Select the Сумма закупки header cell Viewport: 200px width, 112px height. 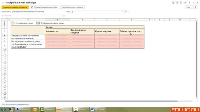(107, 31)
